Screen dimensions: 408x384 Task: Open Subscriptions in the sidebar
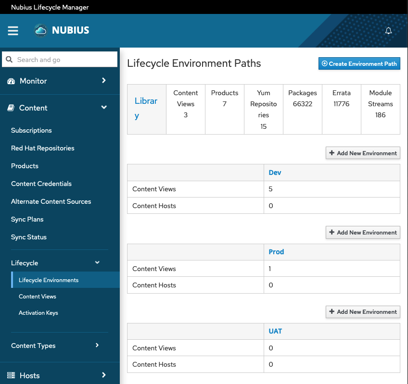(31, 130)
